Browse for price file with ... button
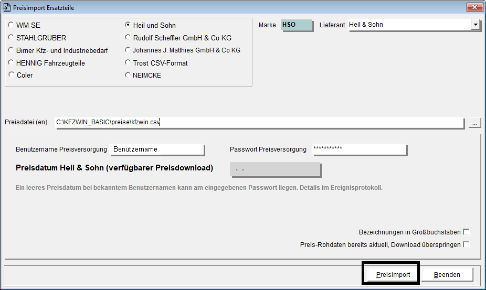Viewport: 486px width, 290px height. pos(474,122)
